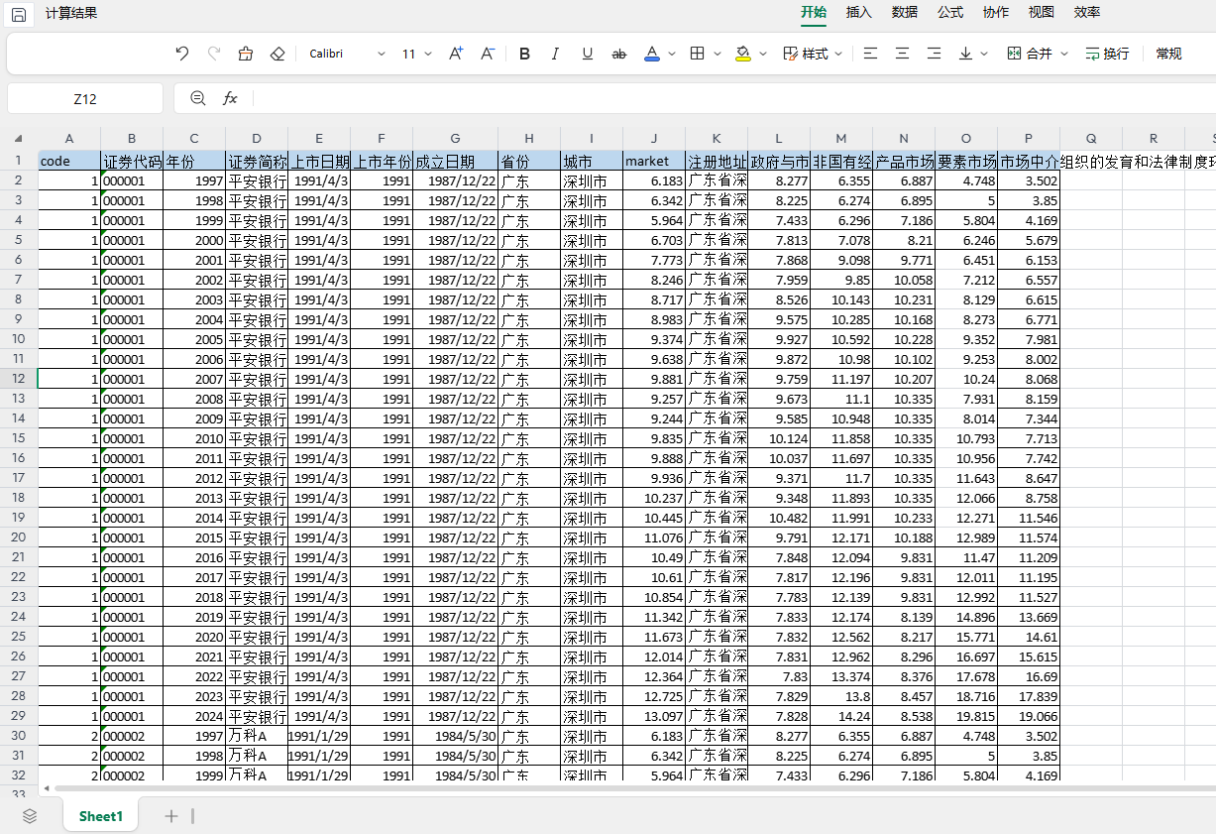1216x834 pixels.
Task: Open the 合并 merge cells dropdown arrow
Action: click(x=1064, y=54)
